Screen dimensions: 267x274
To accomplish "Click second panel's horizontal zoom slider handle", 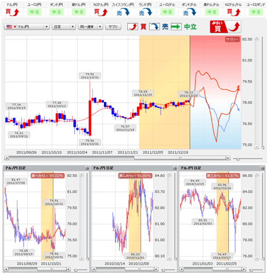I will point(163,270).
